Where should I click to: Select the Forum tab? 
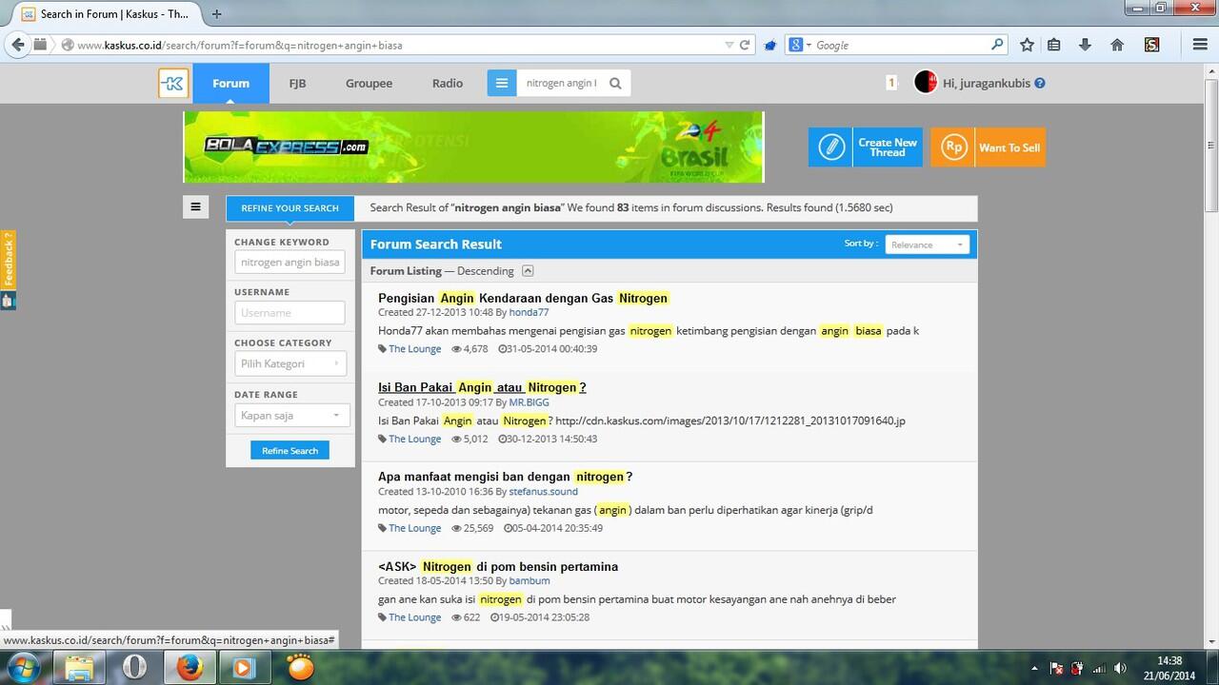230,83
